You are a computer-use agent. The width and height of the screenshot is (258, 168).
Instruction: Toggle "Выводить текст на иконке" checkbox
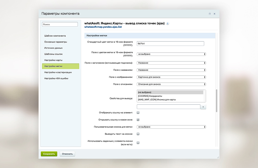[138, 134]
